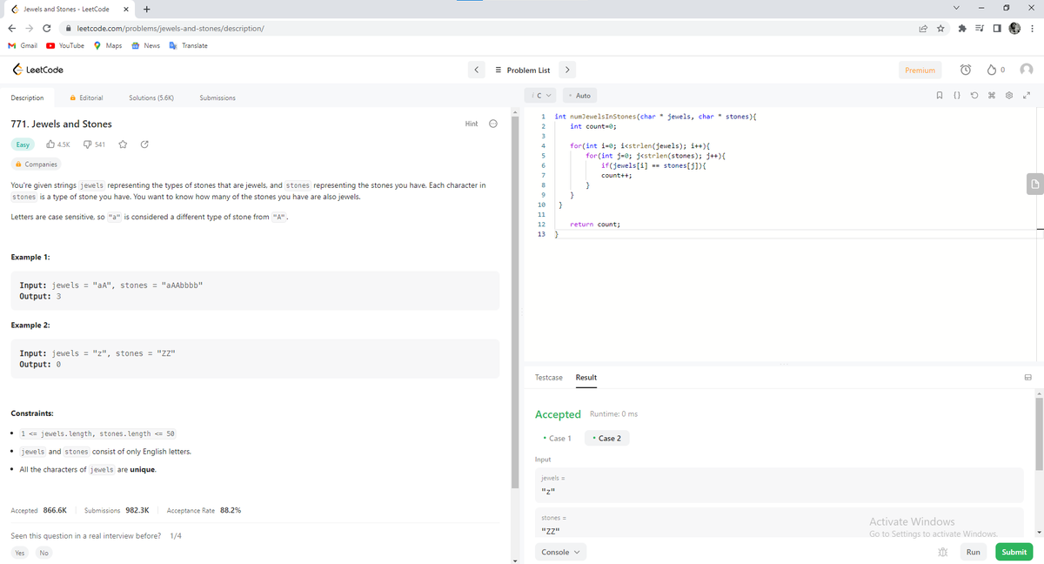This screenshot has height=564, width=1044.
Task: Answer Yes to seen in interview
Action: coord(19,553)
